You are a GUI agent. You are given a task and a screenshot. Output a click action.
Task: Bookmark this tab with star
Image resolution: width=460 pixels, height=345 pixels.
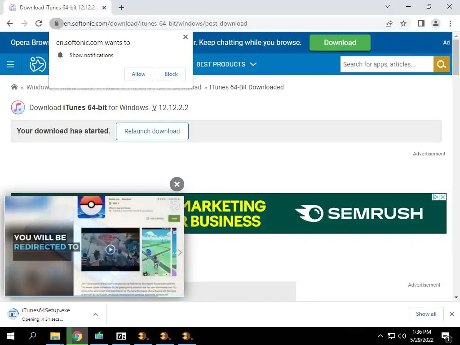[x=403, y=23]
